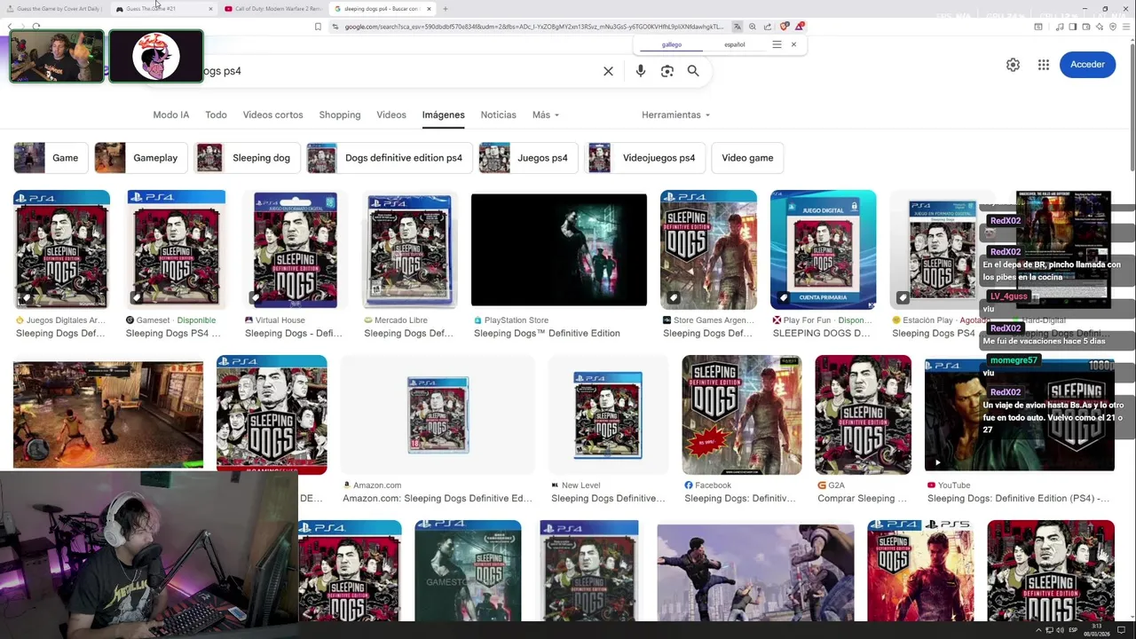Select the Shopping search tab
Screen dimensions: 1136x639
tap(340, 114)
